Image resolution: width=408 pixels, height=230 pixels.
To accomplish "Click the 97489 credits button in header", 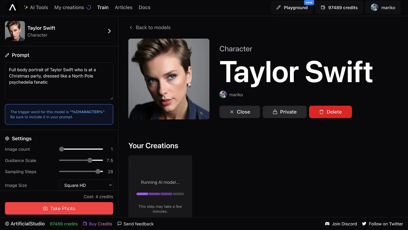I will point(339,8).
